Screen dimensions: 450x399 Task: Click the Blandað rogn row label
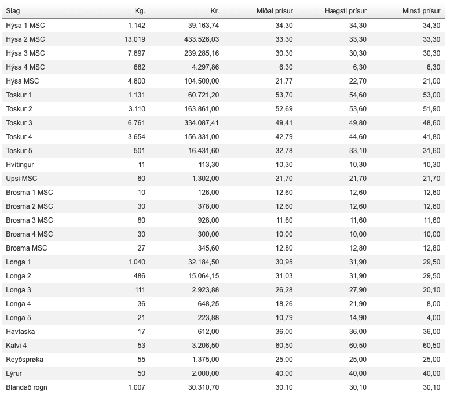pos(27,387)
